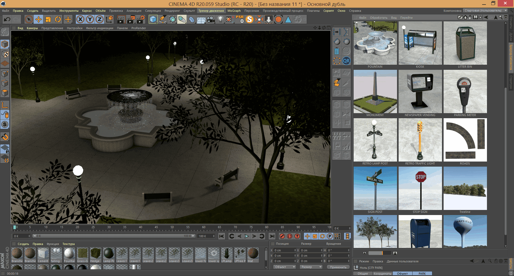This screenshot has width=514, height=276.
Task: Select the Scale tool in top toolbar
Action: pos(48,19)
